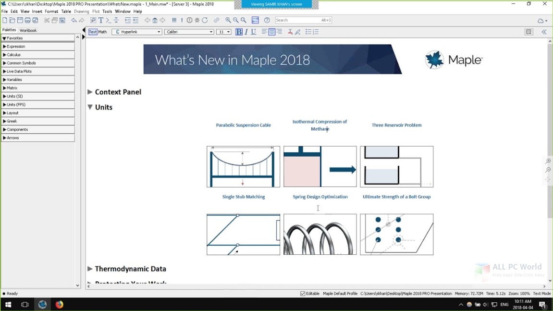Image resolution: width=553 pixels, height=311 pixels.
Task: Open the Insert menu
Action: [37, 12]
